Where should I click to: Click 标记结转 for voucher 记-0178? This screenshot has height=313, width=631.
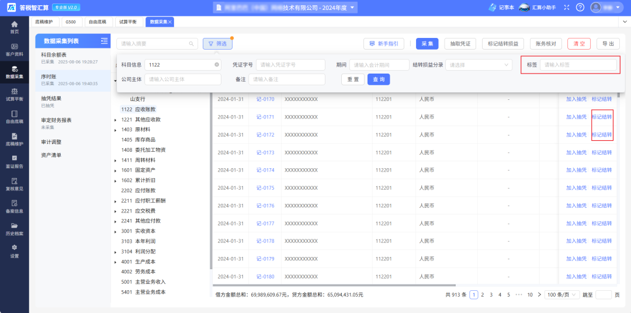[x=602, y=241]
